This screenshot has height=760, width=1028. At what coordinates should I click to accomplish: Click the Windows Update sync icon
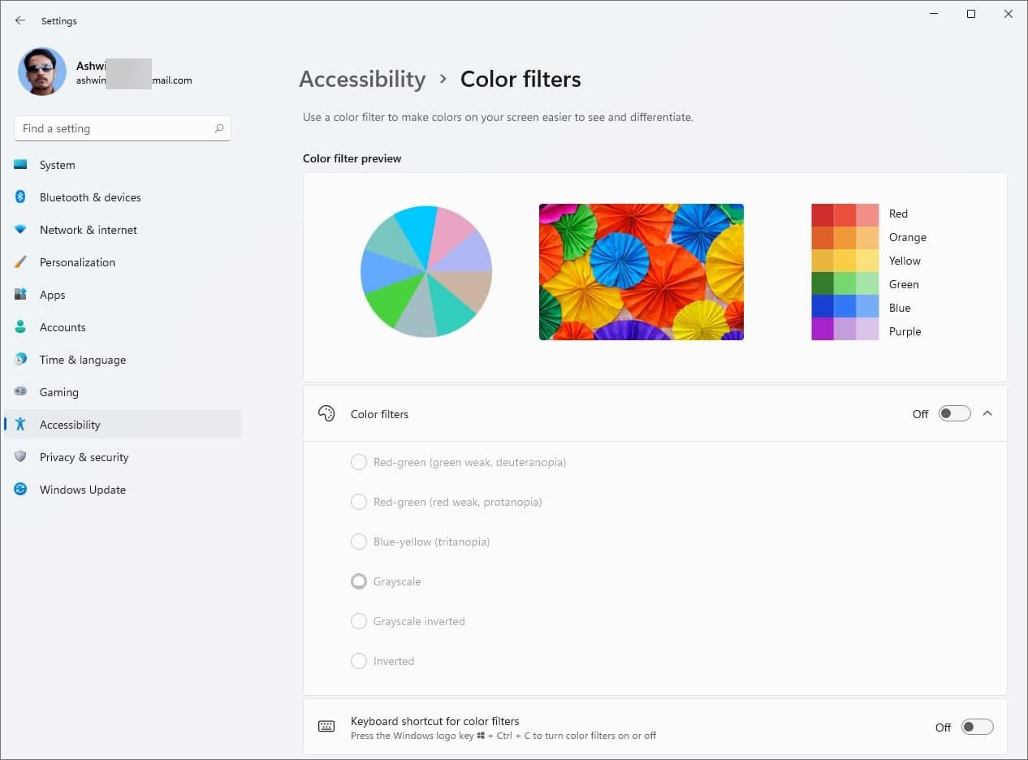pos(21,490)
